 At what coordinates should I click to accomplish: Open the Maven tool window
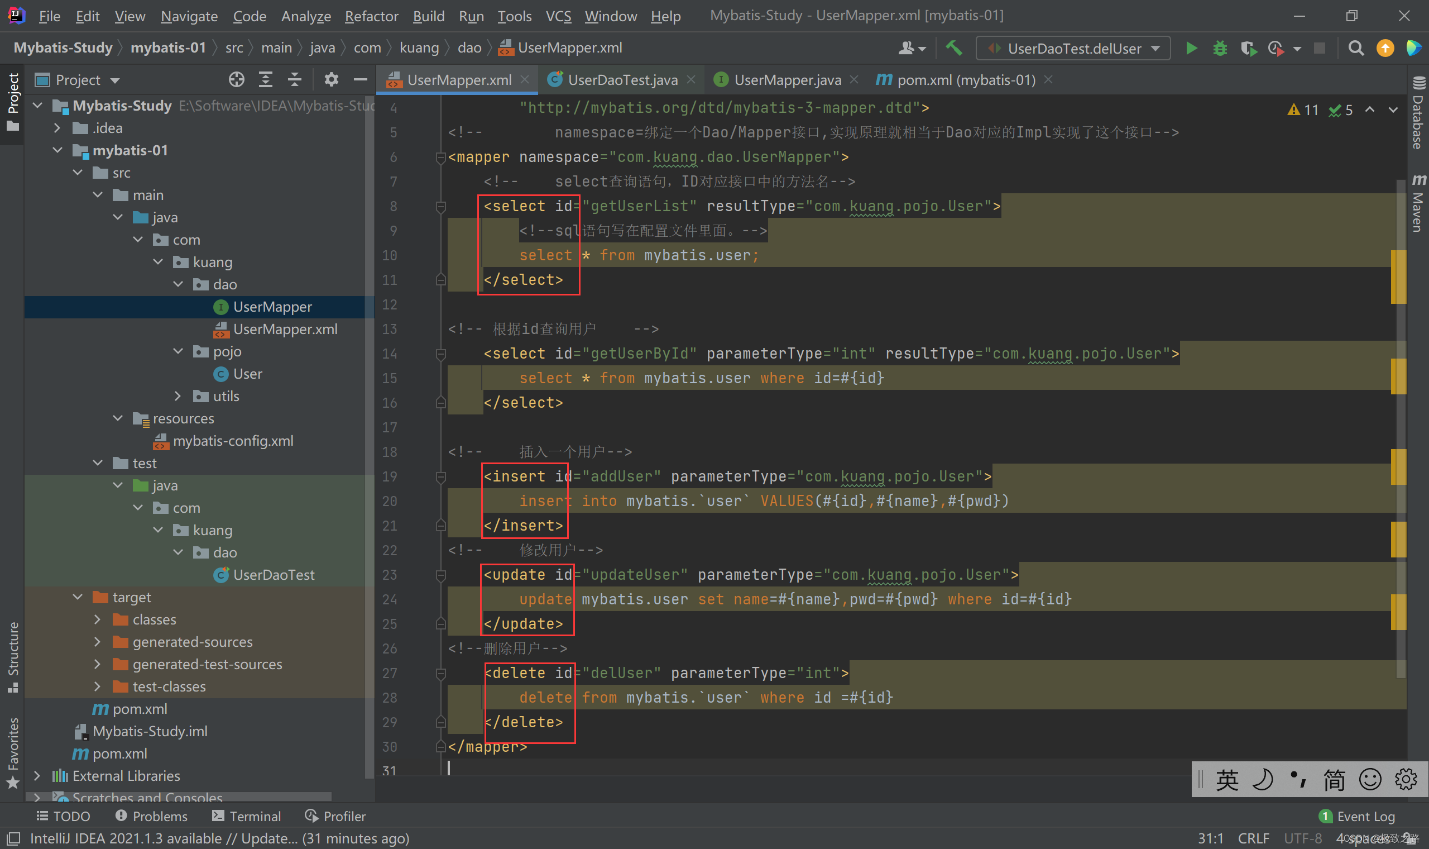point(1418,203)
